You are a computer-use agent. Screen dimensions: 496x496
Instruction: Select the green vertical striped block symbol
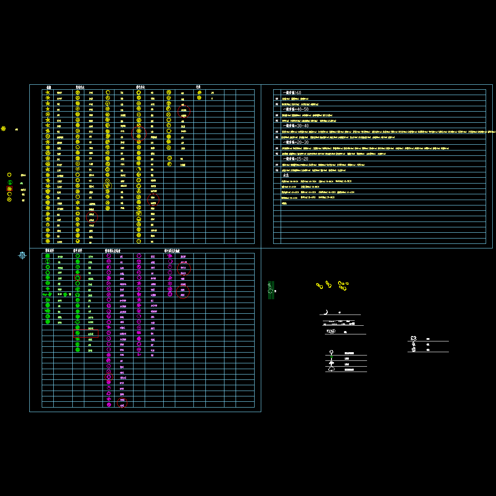click(271, 290)
